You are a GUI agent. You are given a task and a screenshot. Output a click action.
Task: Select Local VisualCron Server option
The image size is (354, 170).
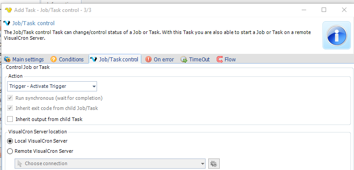point(10,141)
